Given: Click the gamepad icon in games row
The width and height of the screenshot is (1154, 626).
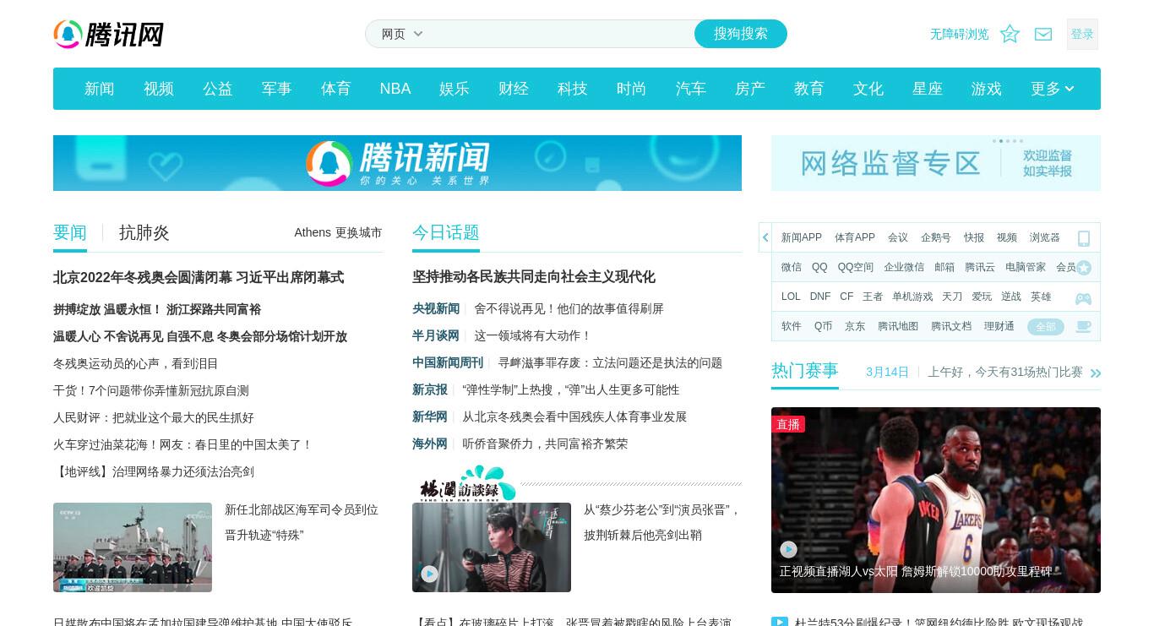Looking at the screenshot, I should 1083,298.
